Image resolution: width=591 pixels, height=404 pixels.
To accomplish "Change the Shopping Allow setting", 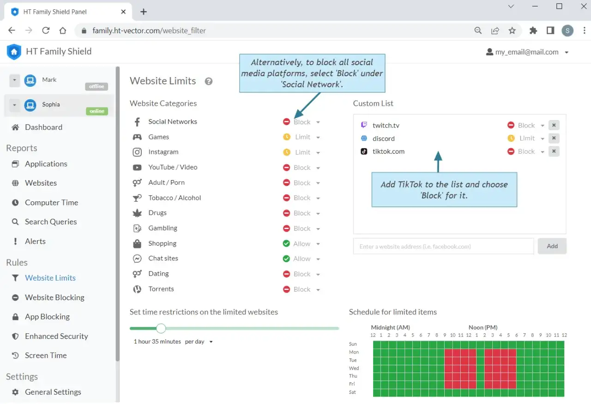I will (302, 243).
